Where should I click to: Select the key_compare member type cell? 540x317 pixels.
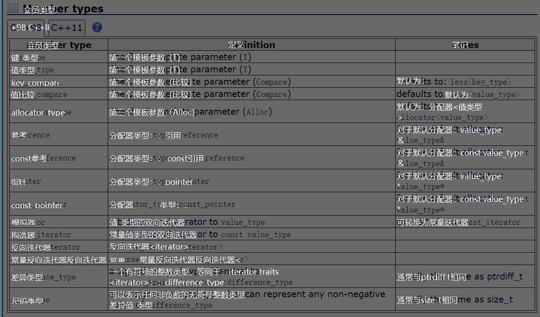[59, 82]
